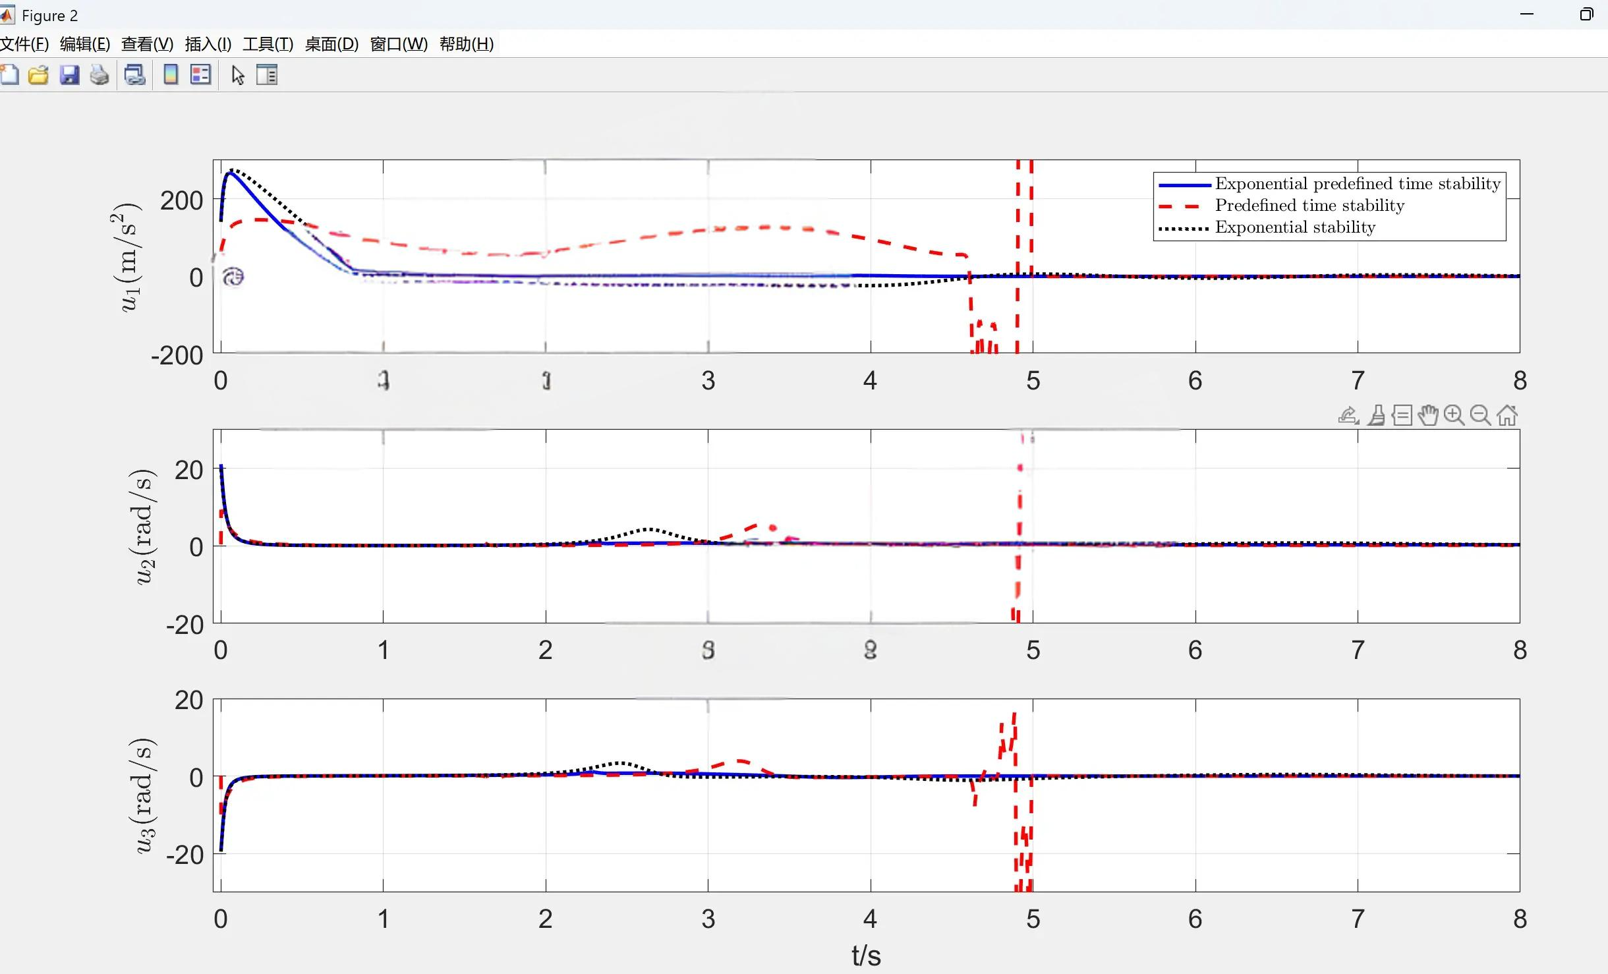Expand the 插入(I) menu
This screenshot has width=1608, height=974.
pos(208,44)
